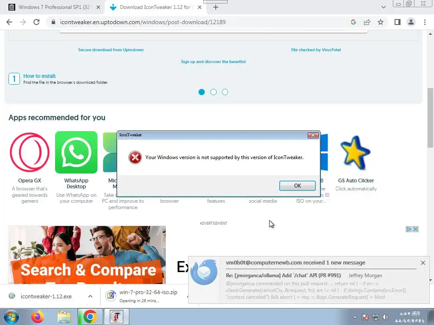The width and height of the screenshot is (434, 325).
Task: Switch to IconTweaker in the taskbar
Action: click(117, 317)
